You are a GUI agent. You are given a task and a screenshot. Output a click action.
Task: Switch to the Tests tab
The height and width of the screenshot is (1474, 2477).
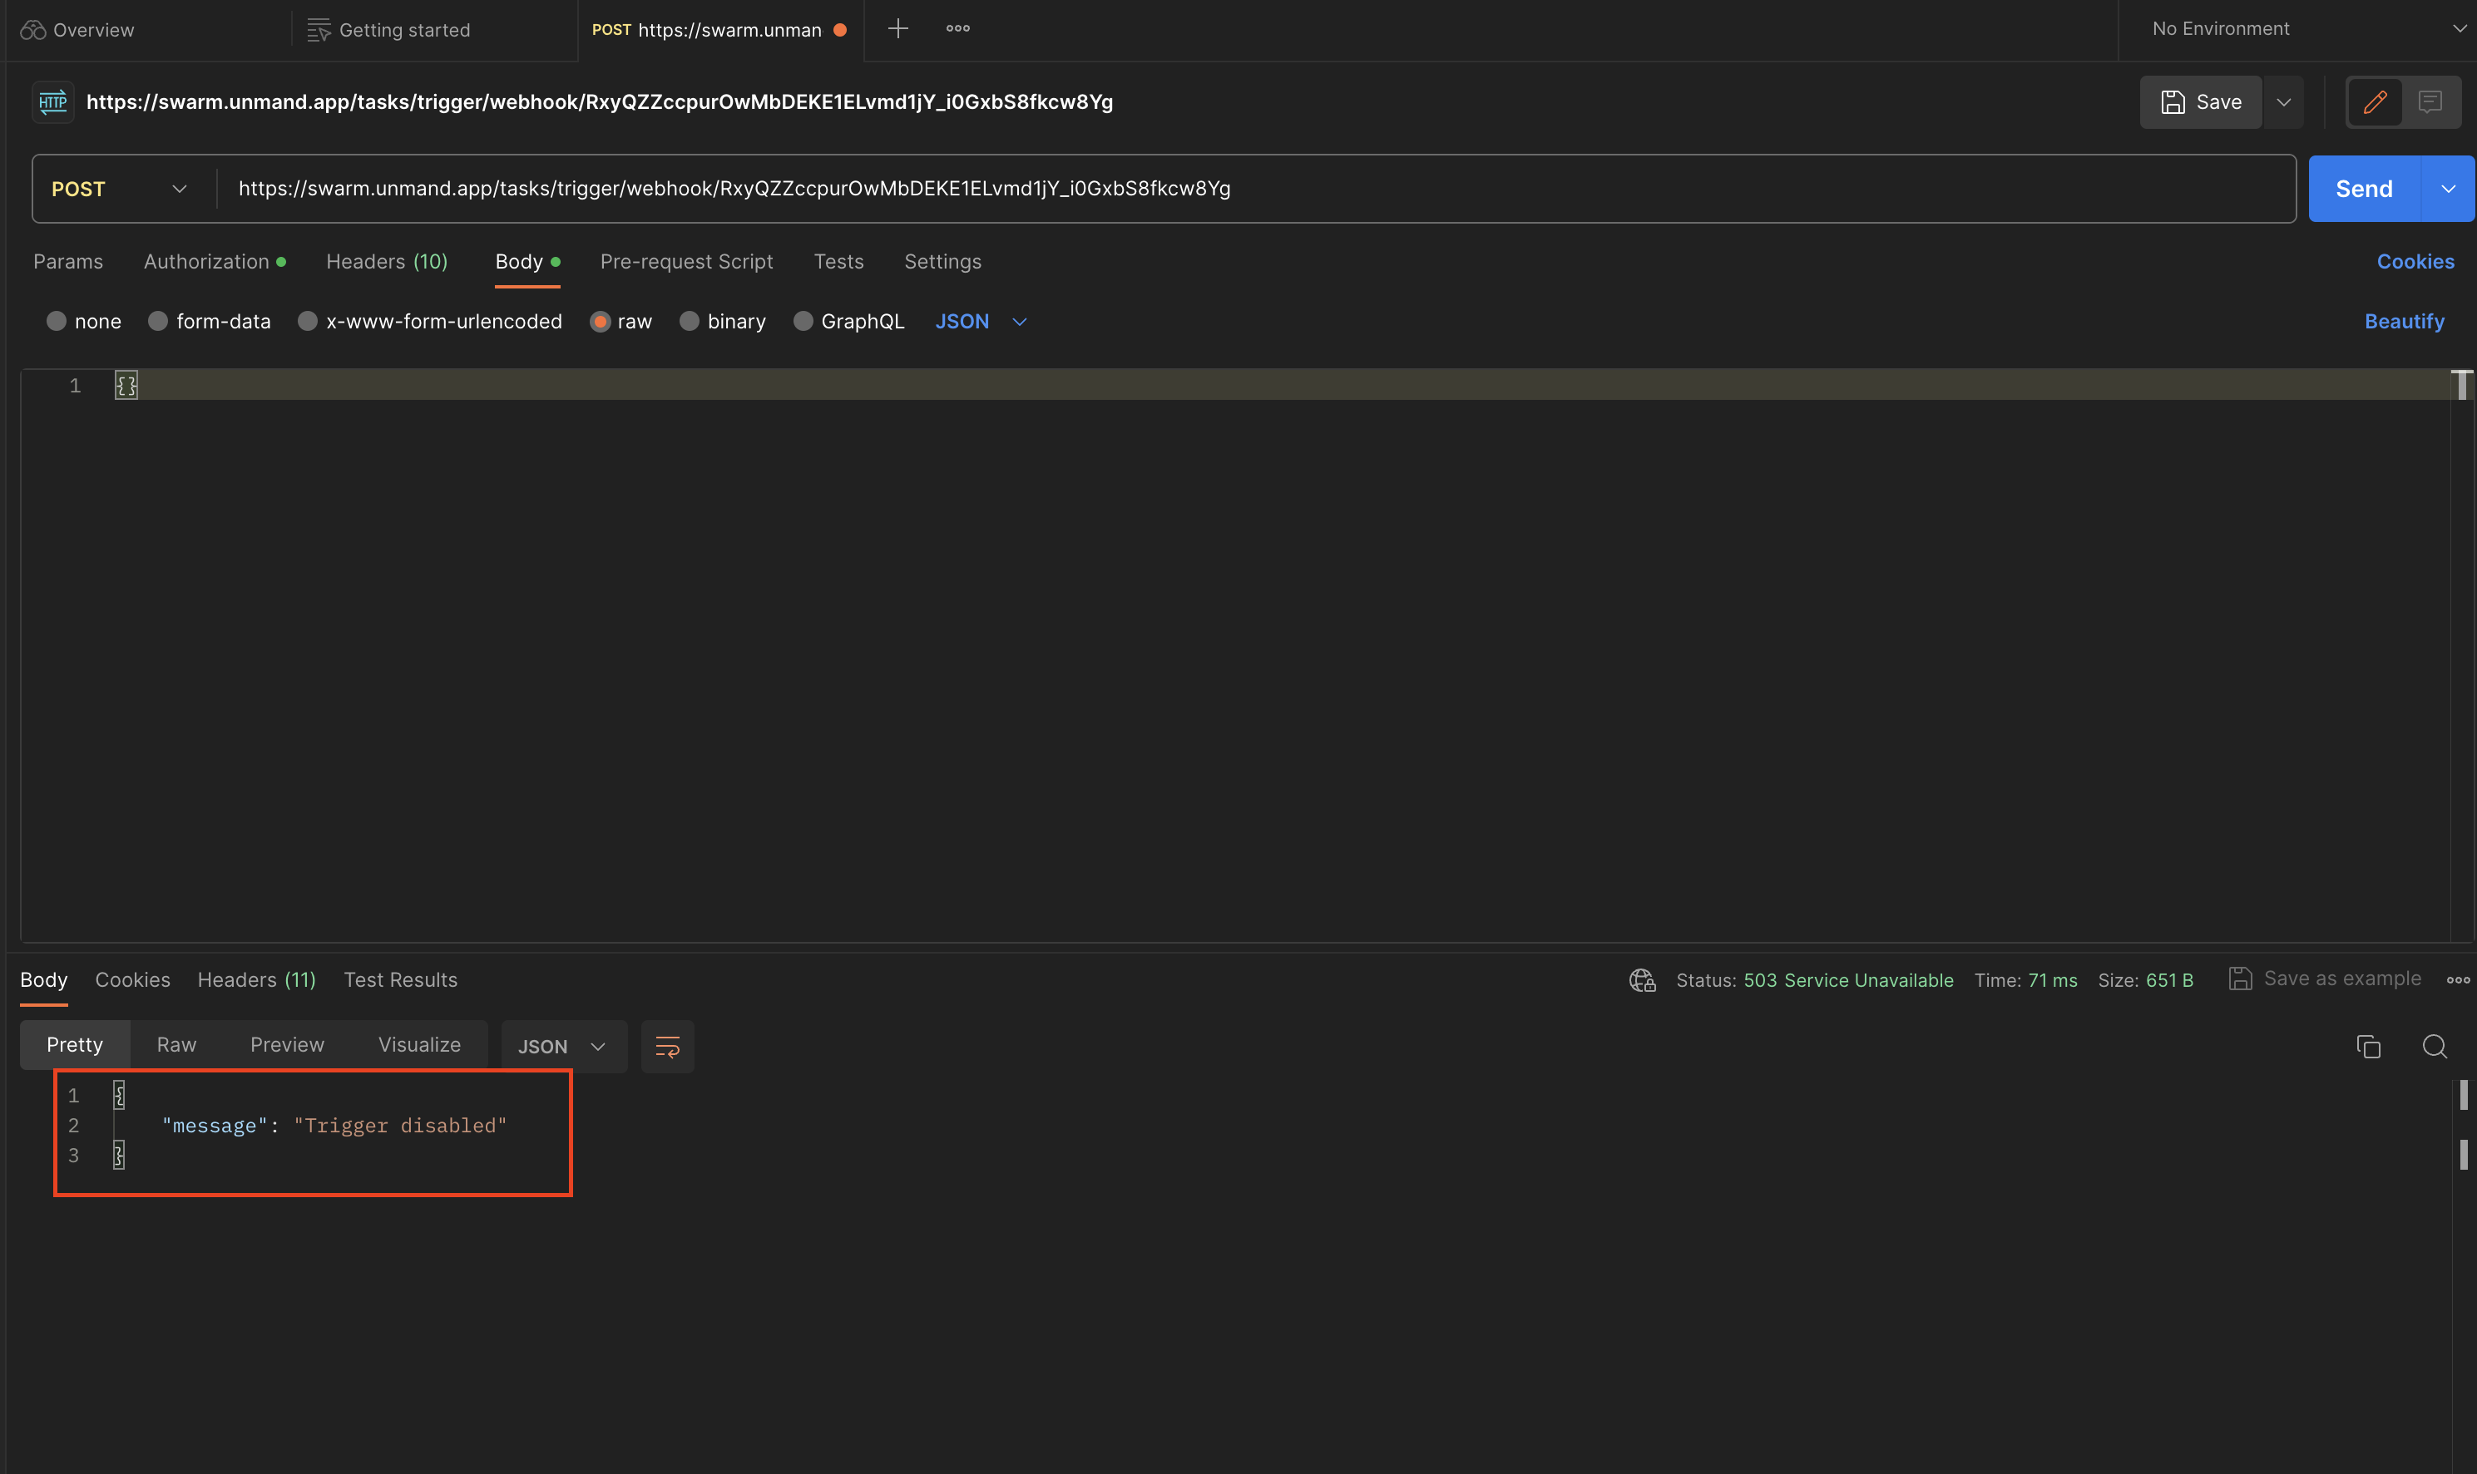838,261
